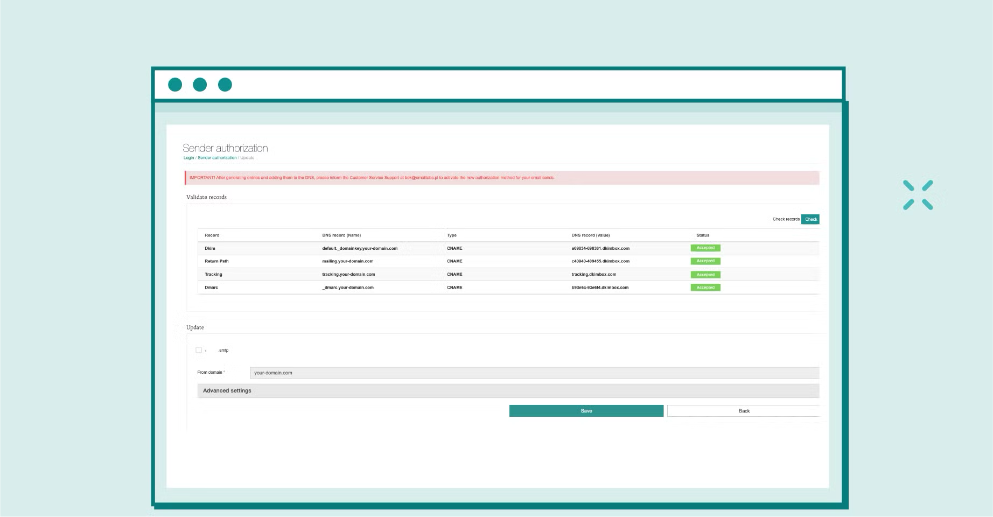Click the default._domainkey.your-domain.com record name
Screen dimensions: 993x517
pos(360,248)
